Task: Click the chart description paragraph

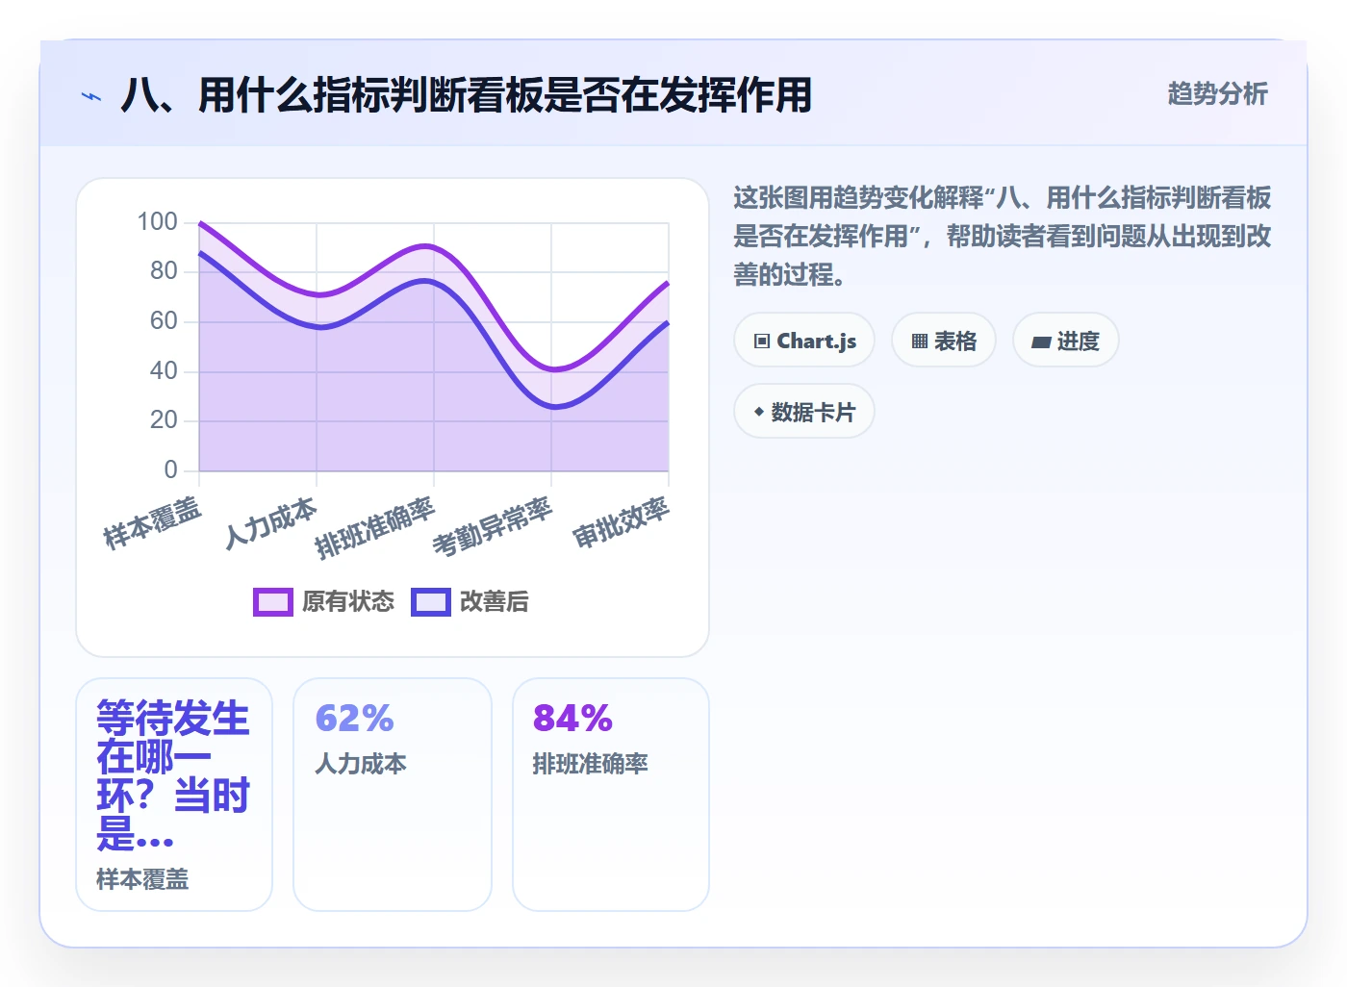Action: (1003, 237)
